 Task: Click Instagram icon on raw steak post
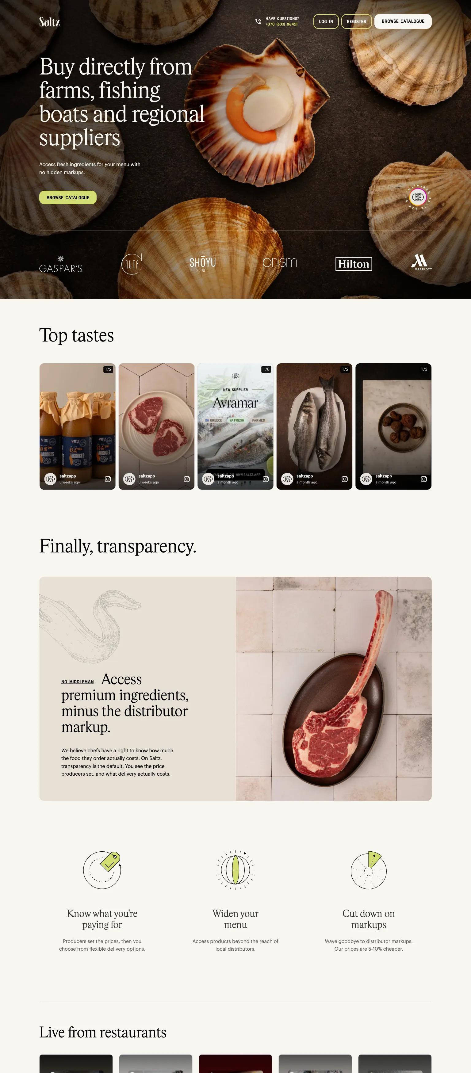tap(187, 479)
